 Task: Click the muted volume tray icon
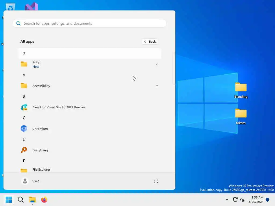coord(242,200)
